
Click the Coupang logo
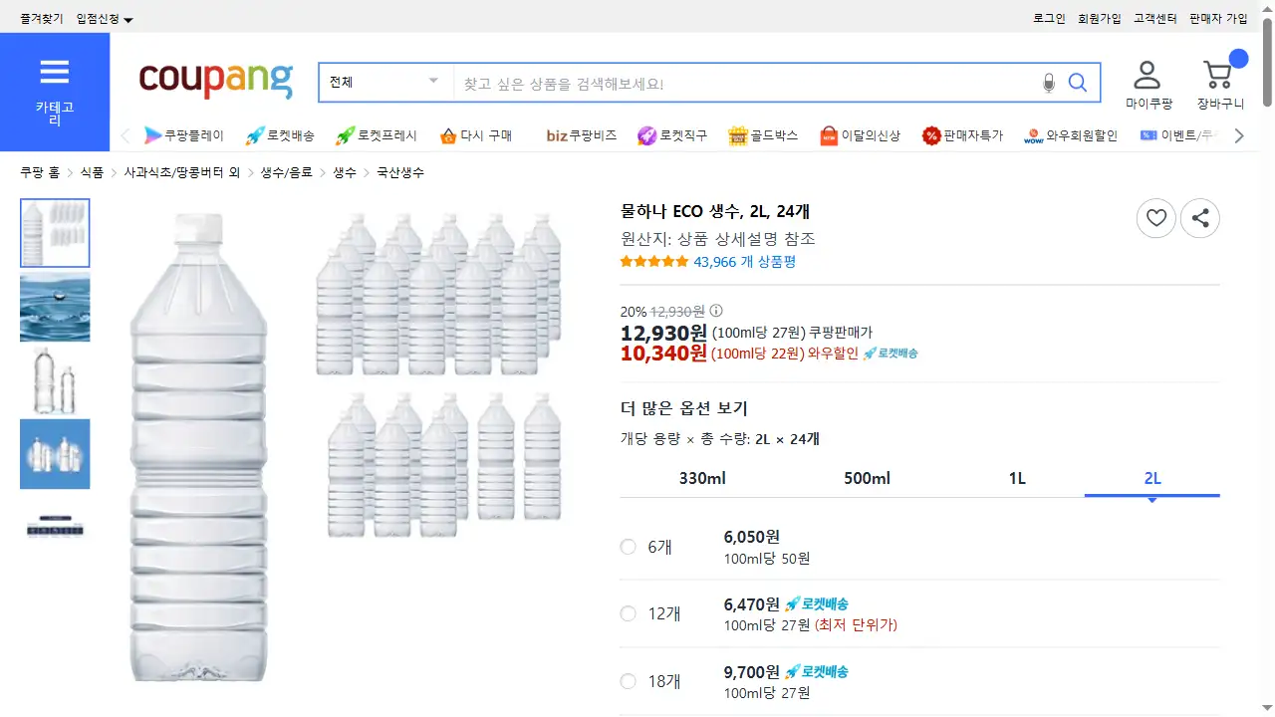pos(216,81)
